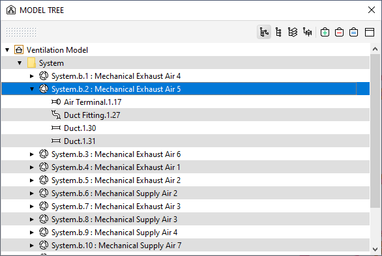Screen dimensions: 382x256
Task: Select 'Air Terminal.1.17' text
Action: (93, 102)
